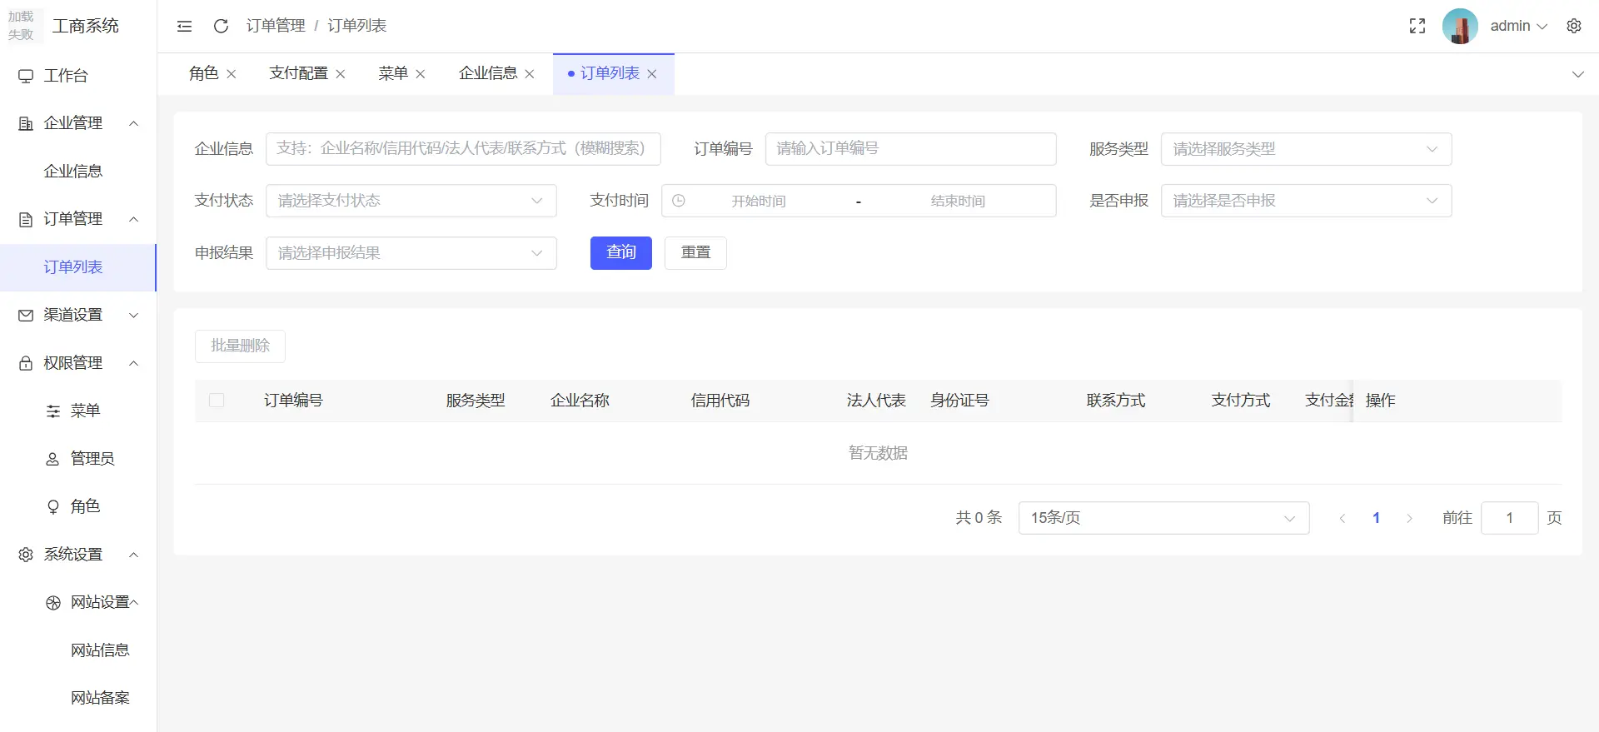
Task: Open the 服务类型 dropdown
Action: tap(1306, 149)
